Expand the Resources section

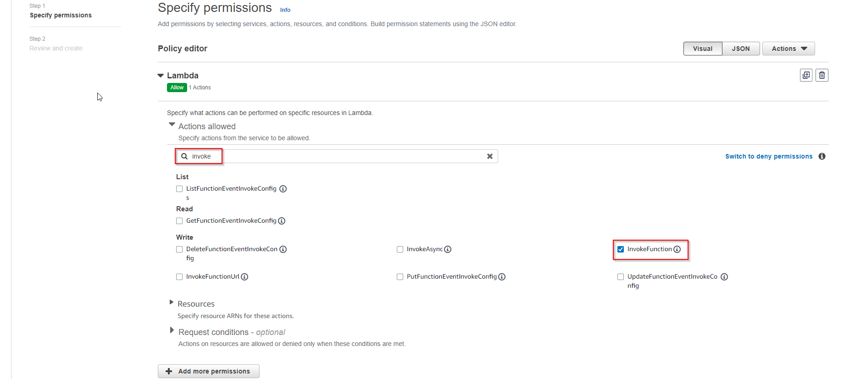172,302
